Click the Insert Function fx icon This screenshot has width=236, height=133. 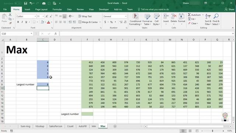pyautogui.click(x=56, y=34)
